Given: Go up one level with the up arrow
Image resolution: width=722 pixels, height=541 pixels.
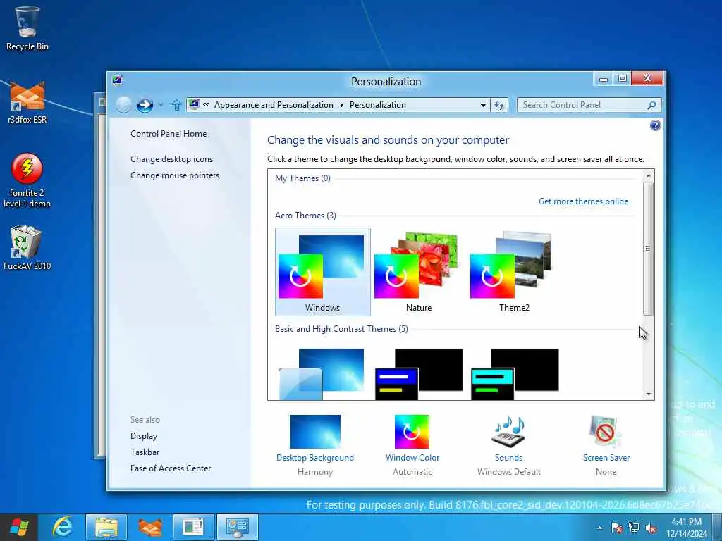Looking at the screenshot, I should pos(176,105).
